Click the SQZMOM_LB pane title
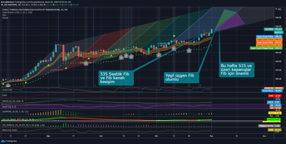 15,112
